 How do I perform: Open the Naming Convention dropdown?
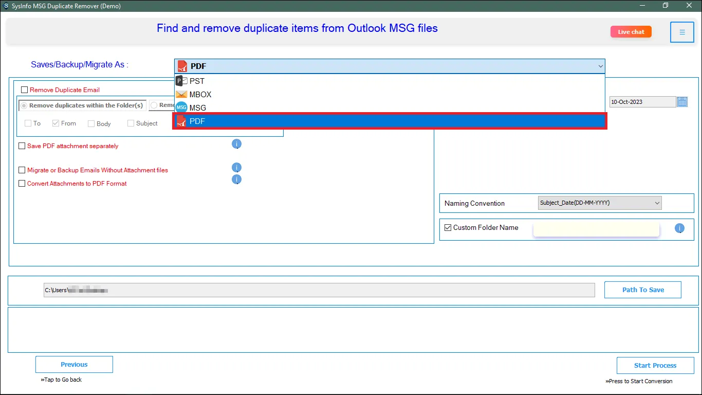pos(599,203)
